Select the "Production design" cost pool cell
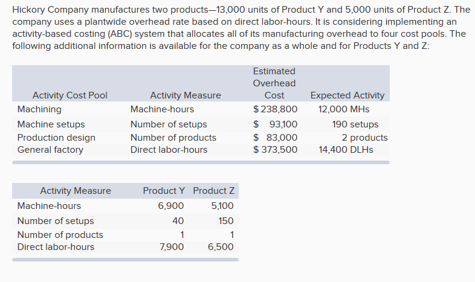475x282 pixels. 56,137
